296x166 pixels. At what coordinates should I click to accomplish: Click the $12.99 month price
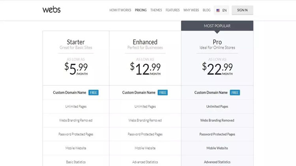tap(145, 69)
